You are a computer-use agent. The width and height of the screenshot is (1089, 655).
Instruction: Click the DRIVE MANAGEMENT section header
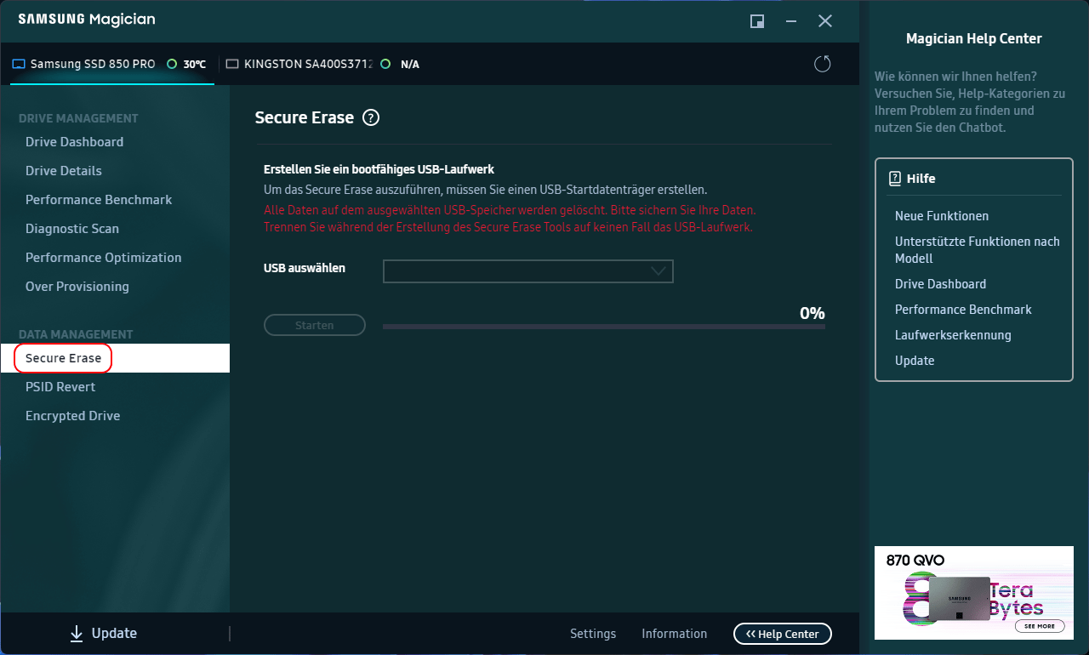coord(78,118)
